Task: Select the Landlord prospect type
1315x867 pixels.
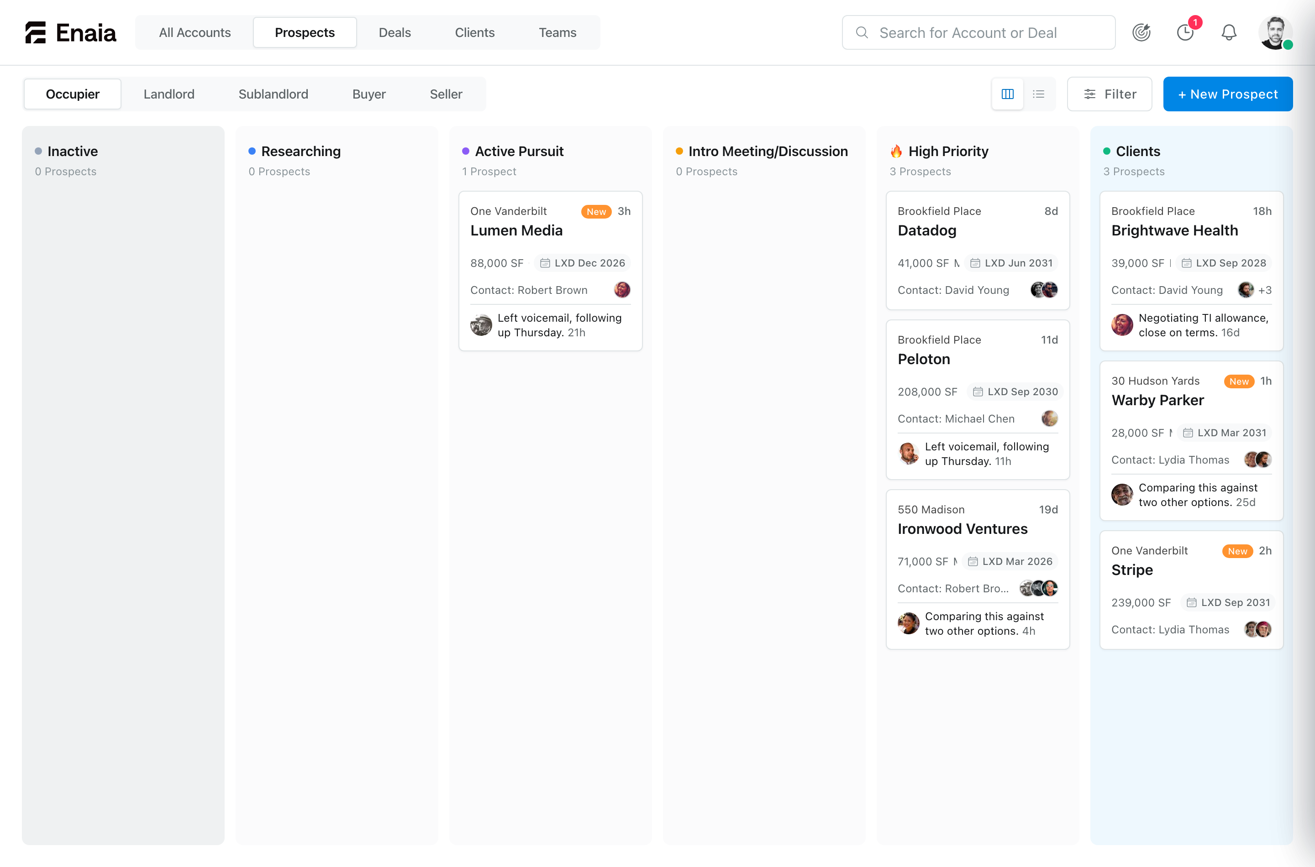Action: [169, 94]
